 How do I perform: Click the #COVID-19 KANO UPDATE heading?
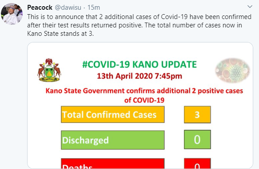click(139, 64)
